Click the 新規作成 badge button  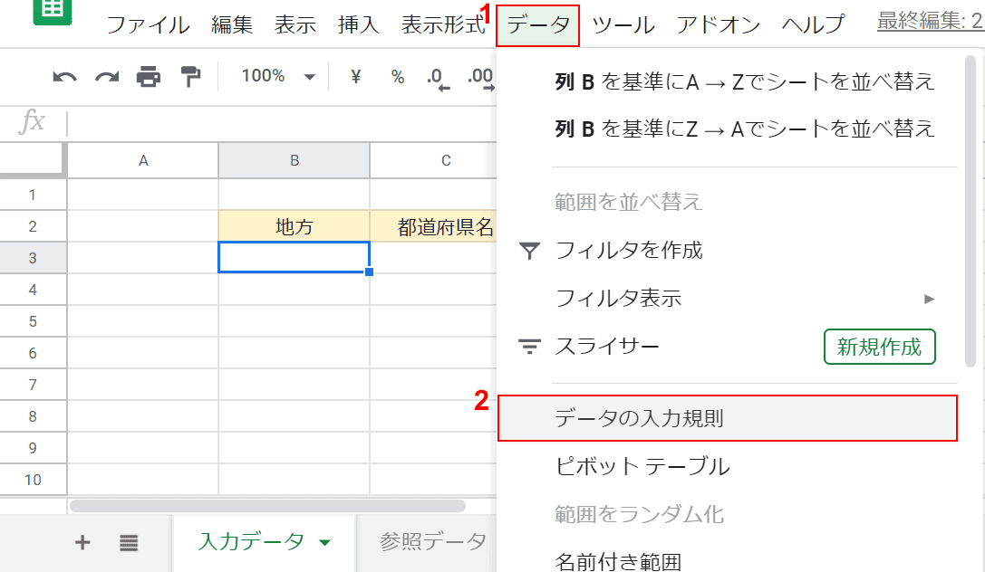tap(880, 347)
